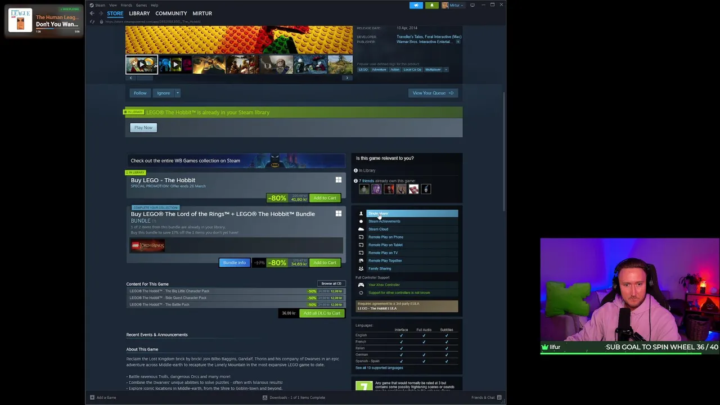Expand the publisher list with plus button

(x=458, y=42)
